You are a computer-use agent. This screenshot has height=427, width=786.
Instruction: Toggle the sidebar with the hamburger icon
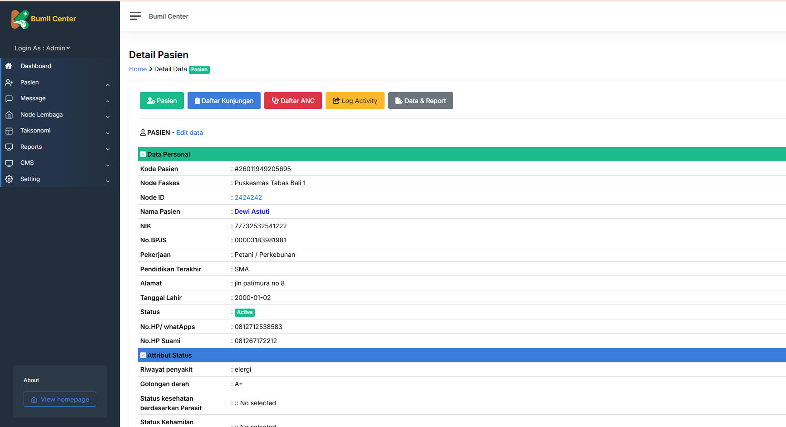point(135,16)
